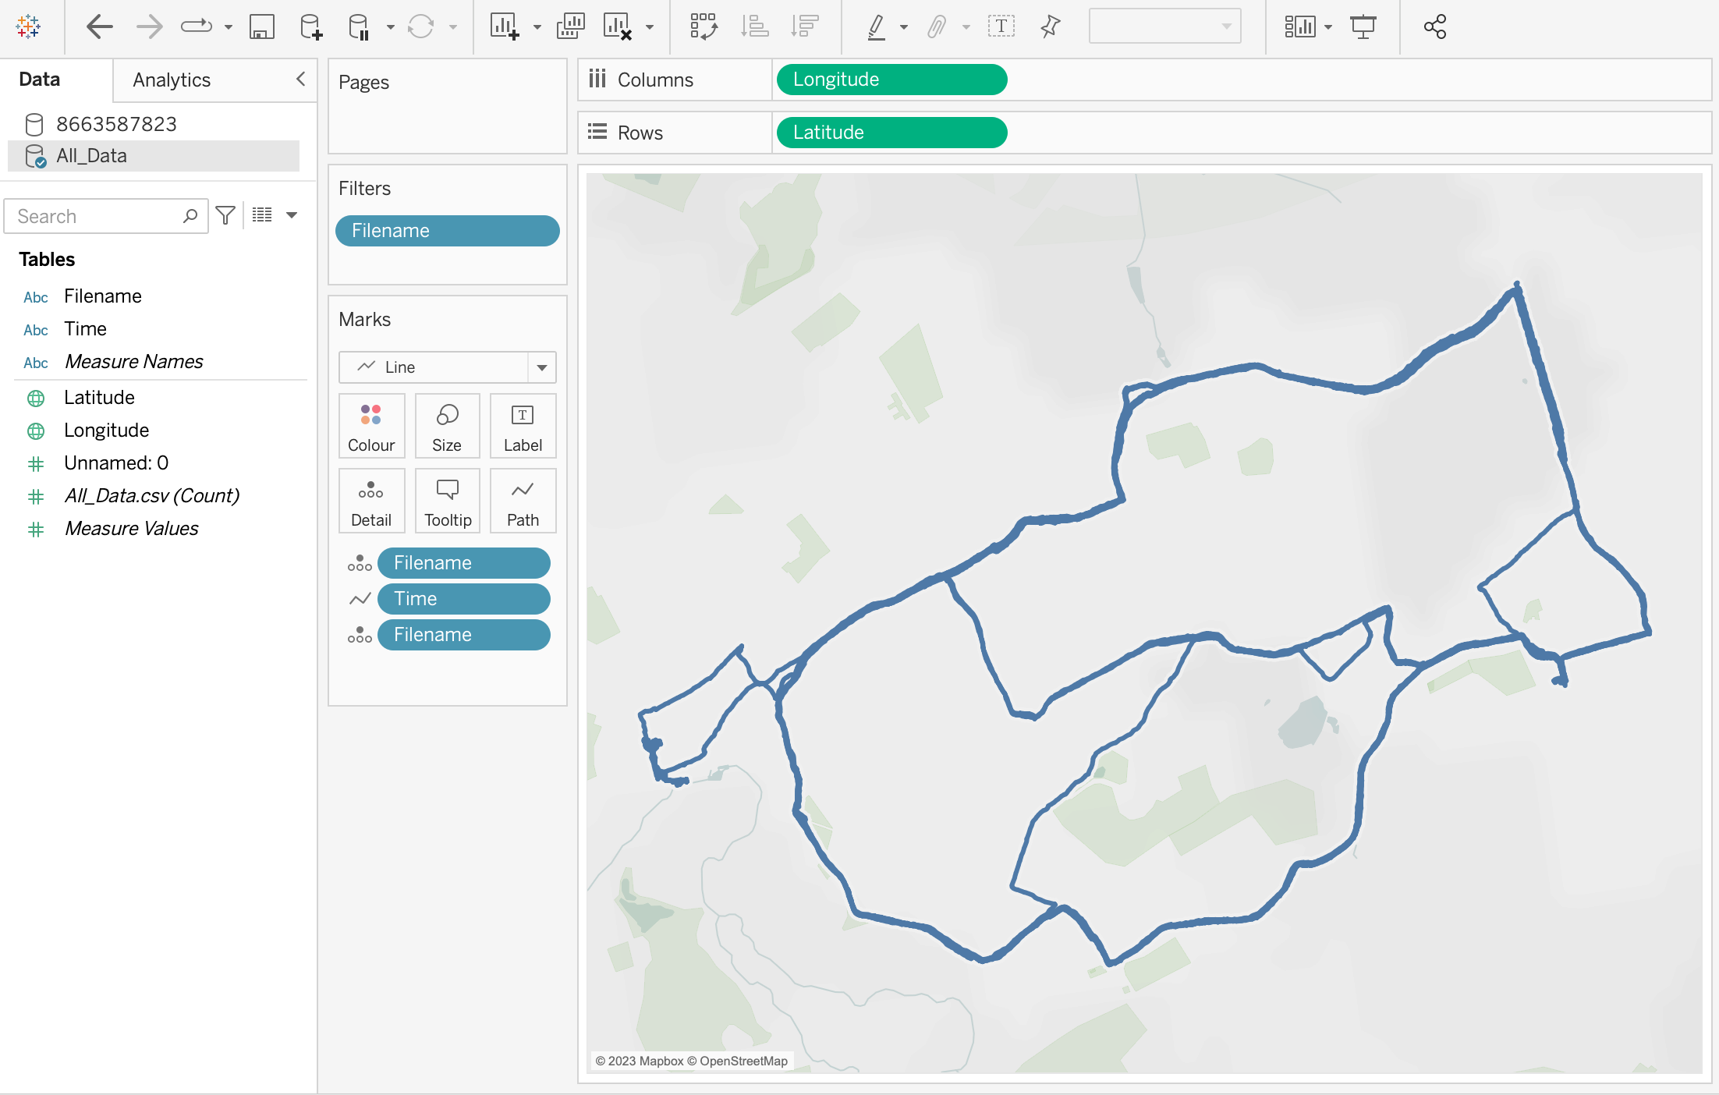
Task: Expand the data pane view options arrow
Action: [x=292, y=215]
